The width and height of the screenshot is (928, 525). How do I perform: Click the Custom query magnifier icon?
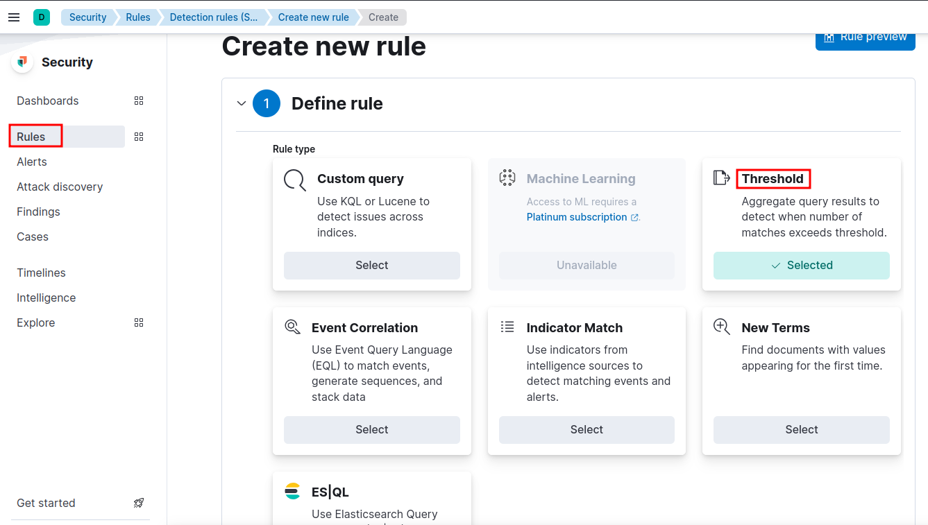(x=295, y=180)
